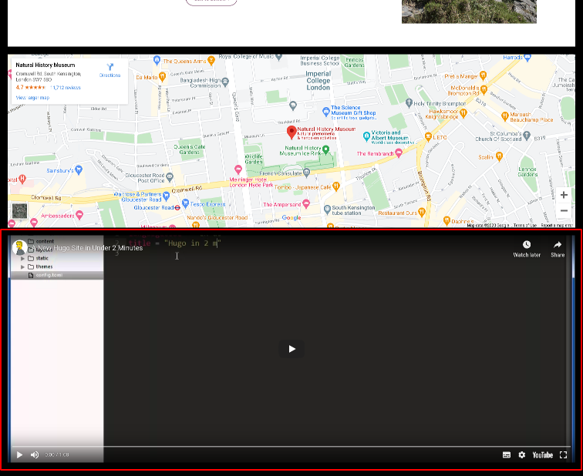Click the YouTube channel avatar
The width and height of the screenshot is (583, 476).
pos(19,248)
